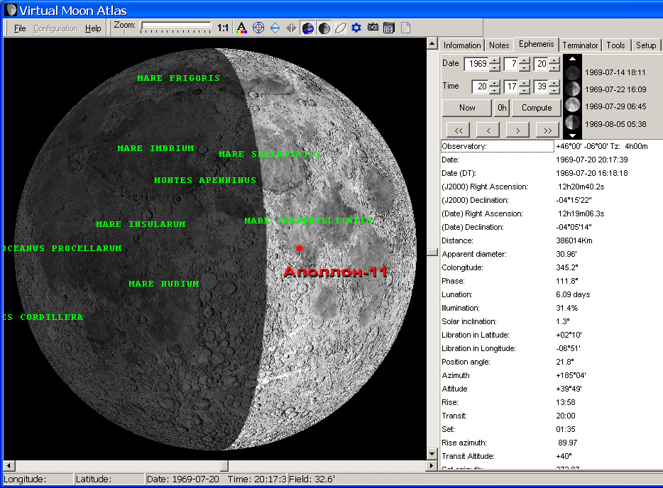Open the Setup tab
The width and height of the screenshot is (663, 488).
click(x=646, y=45)
